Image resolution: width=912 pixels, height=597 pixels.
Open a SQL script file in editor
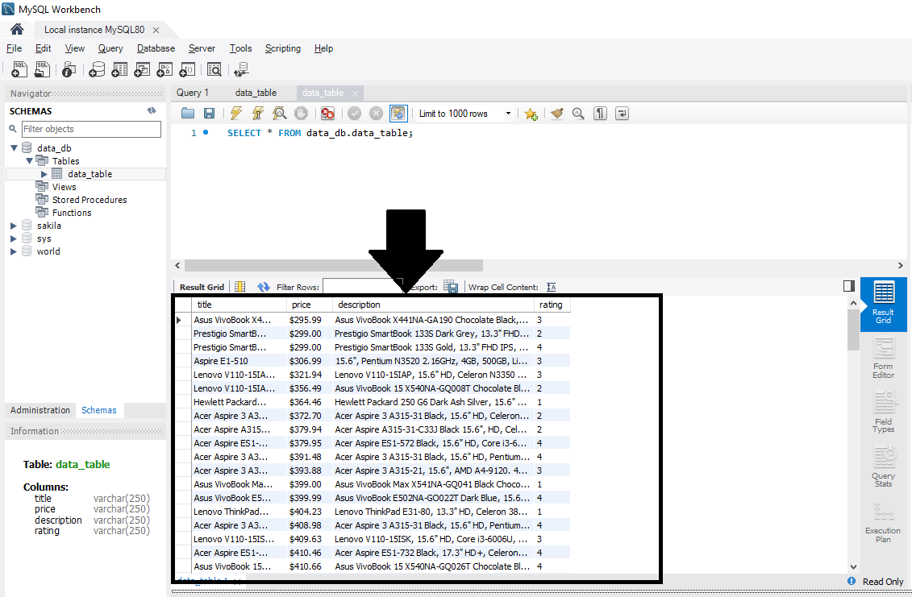[187, 114]
